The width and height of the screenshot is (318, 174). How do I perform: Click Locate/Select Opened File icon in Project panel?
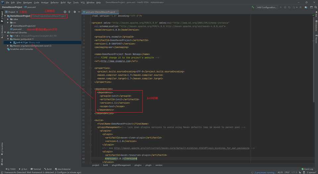point(65,12)
